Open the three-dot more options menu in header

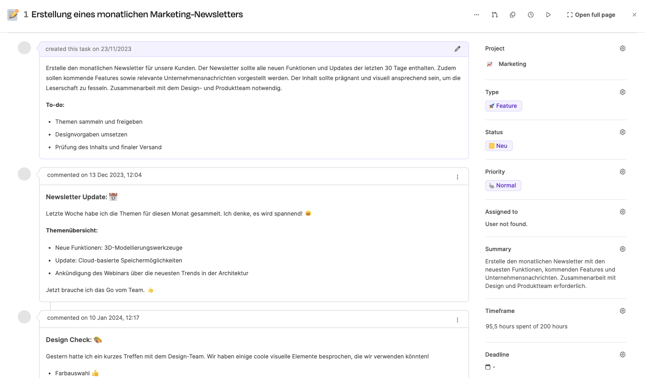pos(476,15)
